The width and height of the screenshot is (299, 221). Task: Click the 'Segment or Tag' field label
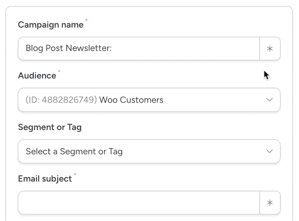tap(50, 127)
